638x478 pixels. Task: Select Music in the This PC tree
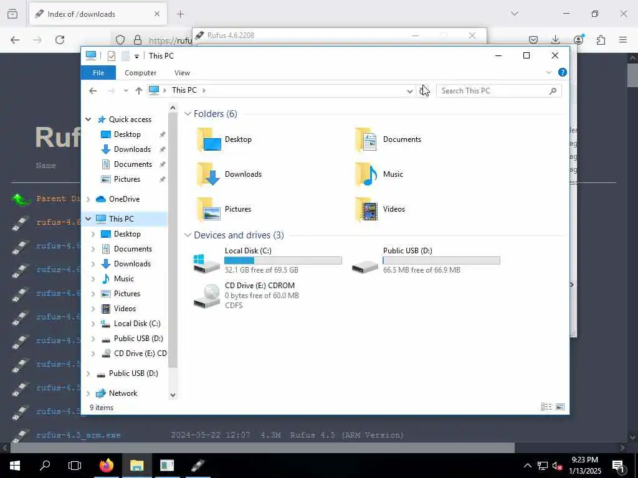(x=124, y=279)
